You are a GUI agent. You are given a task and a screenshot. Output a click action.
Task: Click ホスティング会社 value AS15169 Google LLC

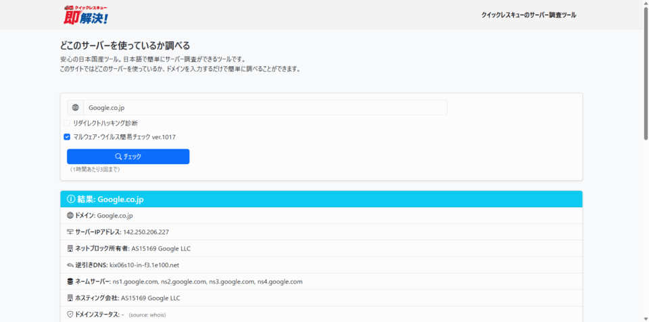(x=151, y=298)
